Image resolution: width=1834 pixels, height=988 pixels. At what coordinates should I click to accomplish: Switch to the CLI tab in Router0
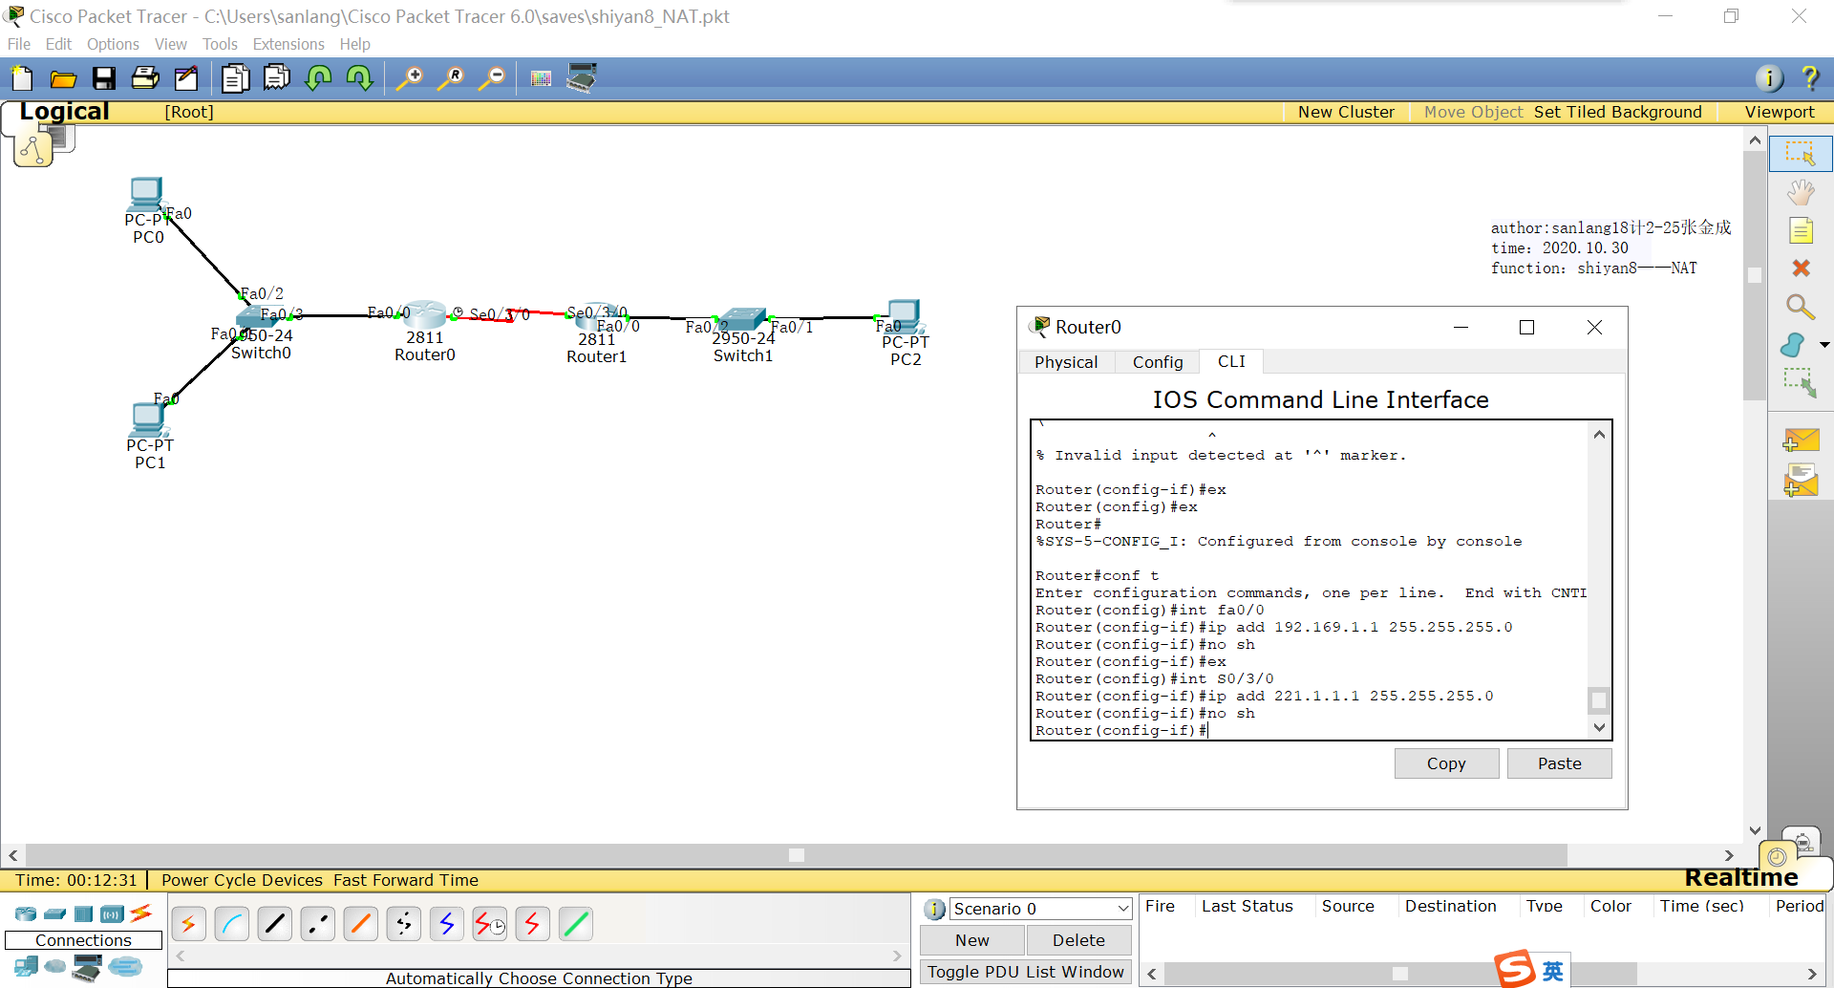[1231, 361]
